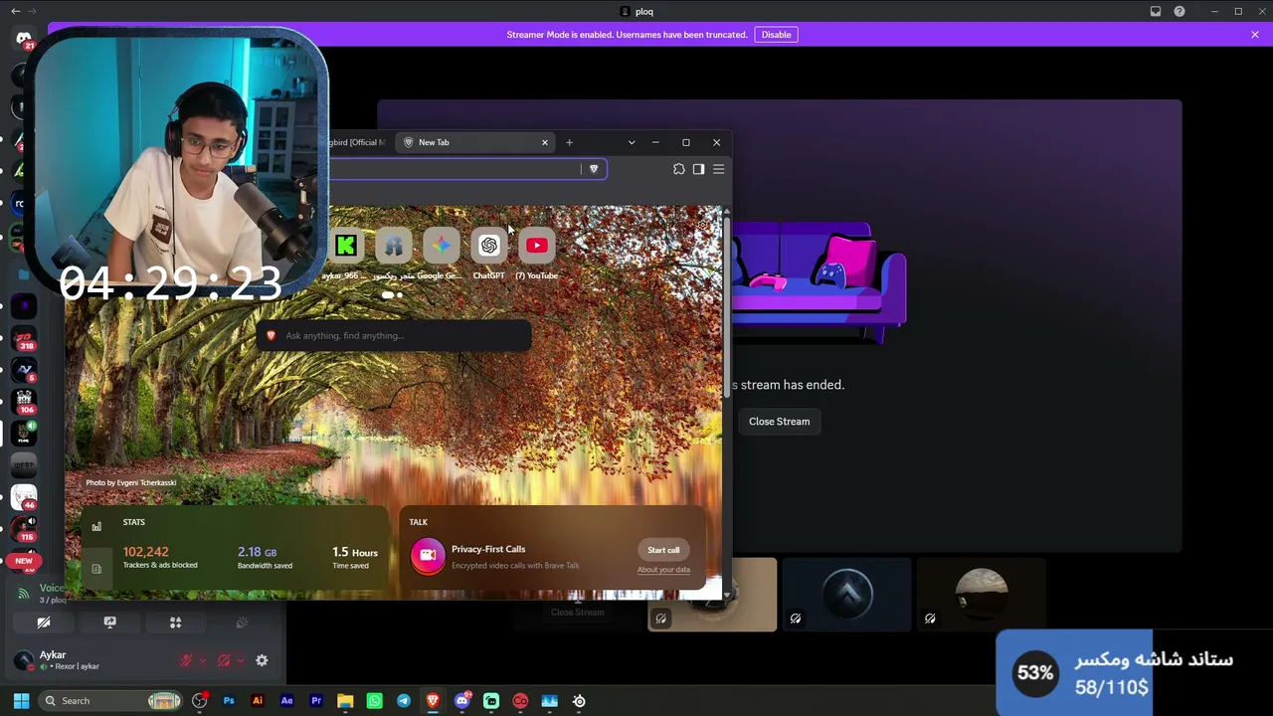Image resolution: width=1273 pixels, height=716 pixels.
Task: Open the Google Gemini shortcut tile
Action: [442, 246]
